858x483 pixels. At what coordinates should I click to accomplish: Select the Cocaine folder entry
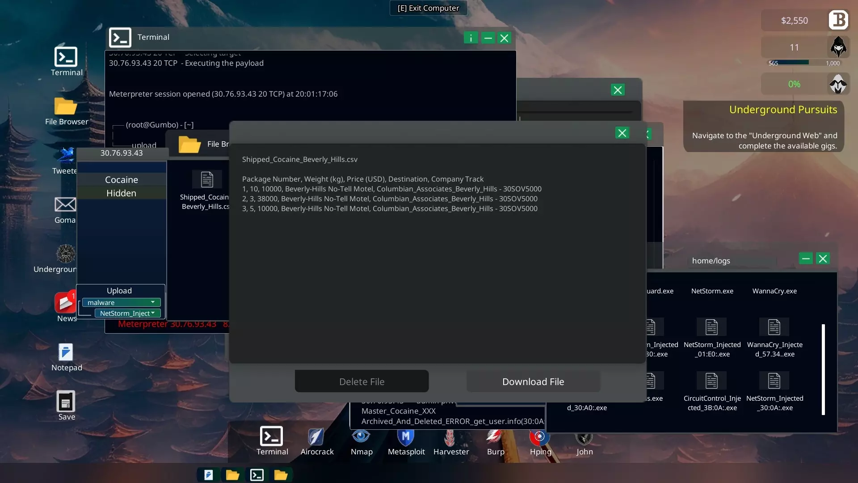[122, 180]
